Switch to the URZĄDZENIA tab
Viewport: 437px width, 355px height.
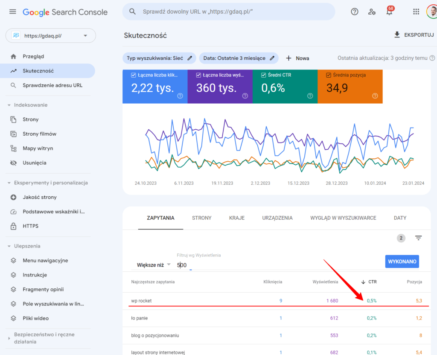click(277, 218)
